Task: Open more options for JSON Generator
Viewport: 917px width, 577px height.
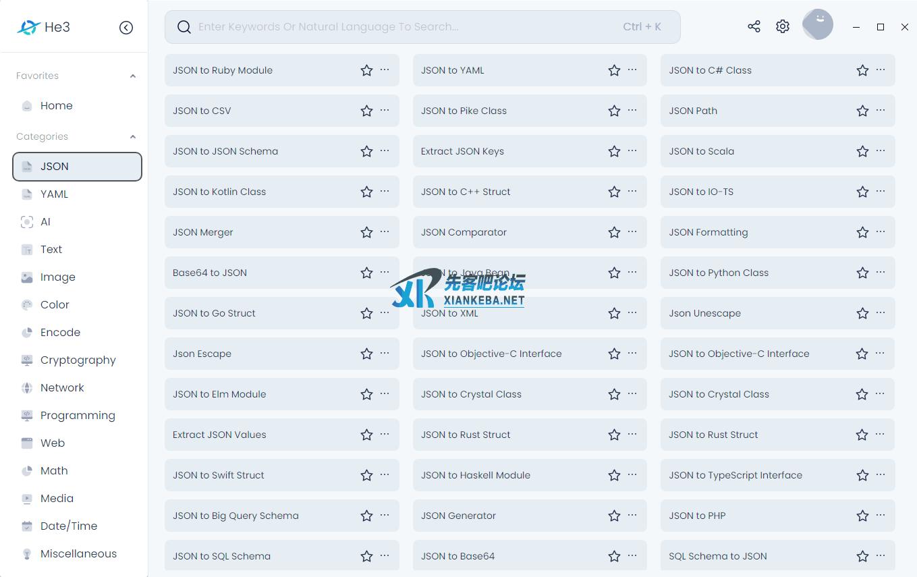Action: click(x=632, y=515)
